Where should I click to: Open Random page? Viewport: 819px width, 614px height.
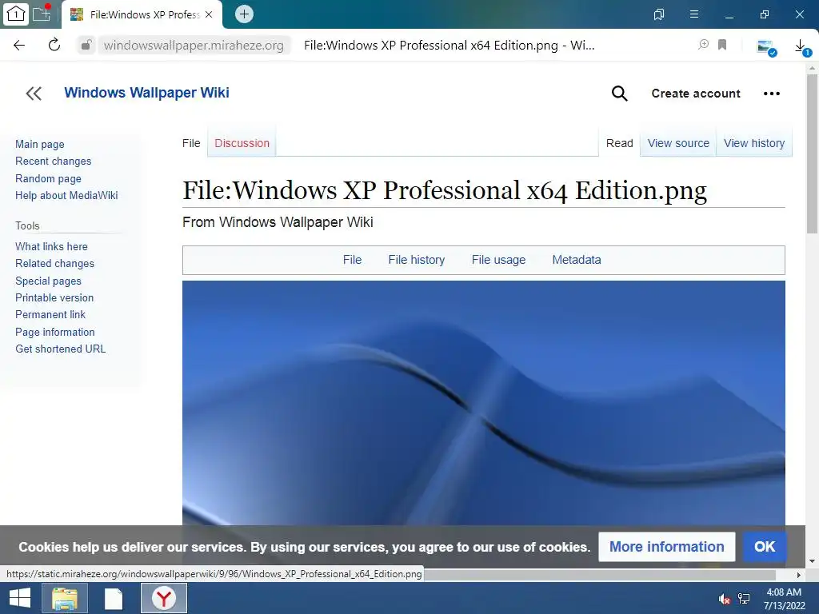tap(48, 178)
